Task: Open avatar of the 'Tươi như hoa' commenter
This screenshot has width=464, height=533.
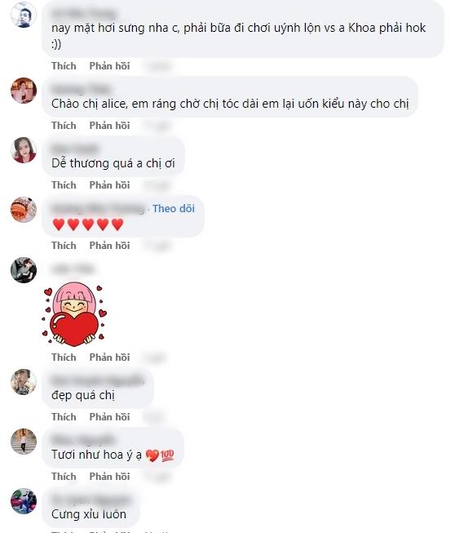Action: (24, 442)
